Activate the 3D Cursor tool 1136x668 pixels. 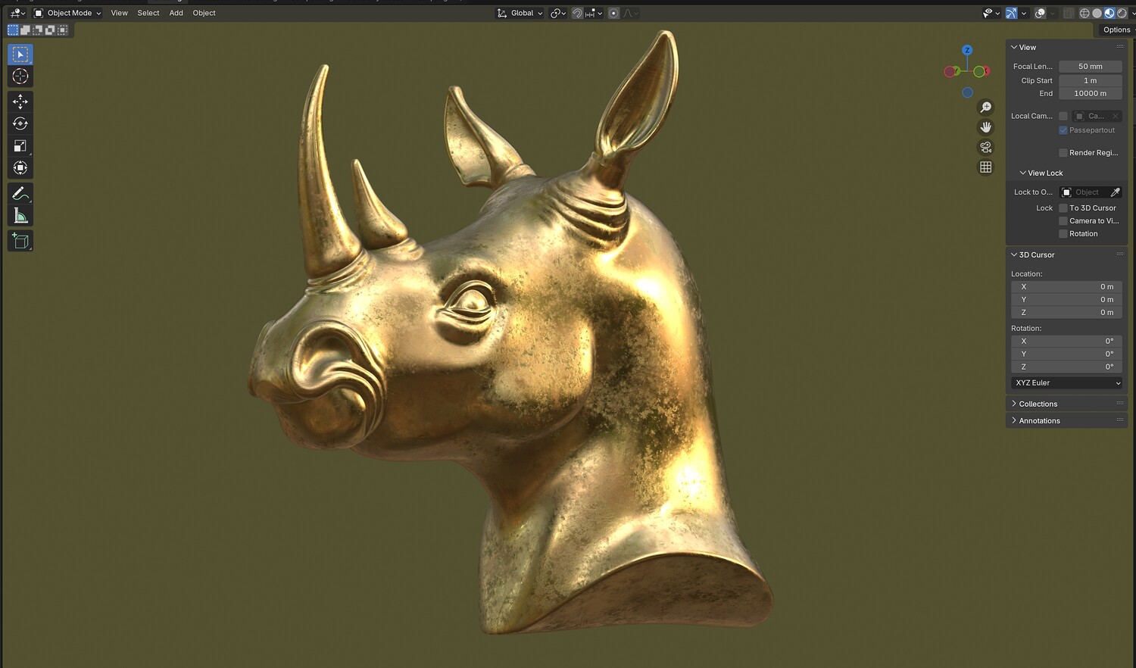point(20,76)
